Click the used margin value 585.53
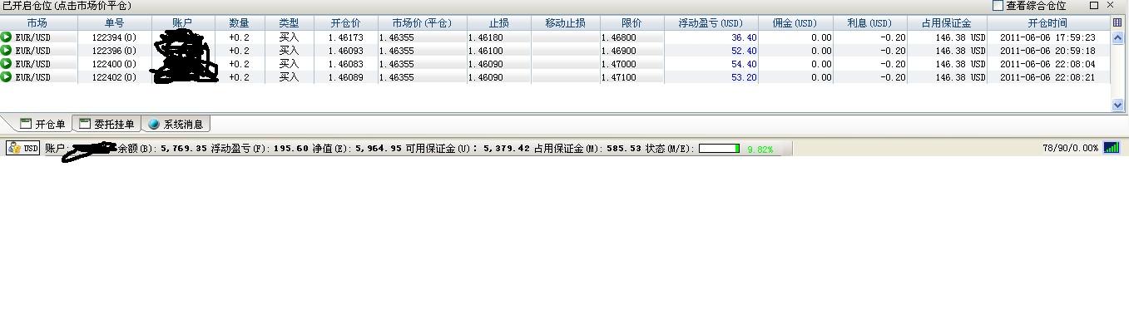This screenshot has width=1129, height=319. (x=625, y=149)
